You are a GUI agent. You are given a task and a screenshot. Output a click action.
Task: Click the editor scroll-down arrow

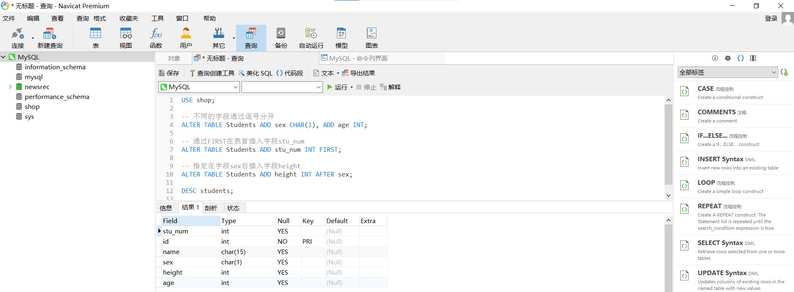coord(668,195)
